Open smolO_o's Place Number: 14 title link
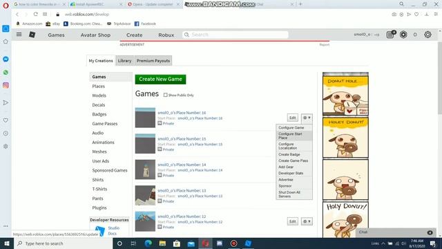Image resolution: width=442 pixels, height=249 pixels. coord(182,165)
